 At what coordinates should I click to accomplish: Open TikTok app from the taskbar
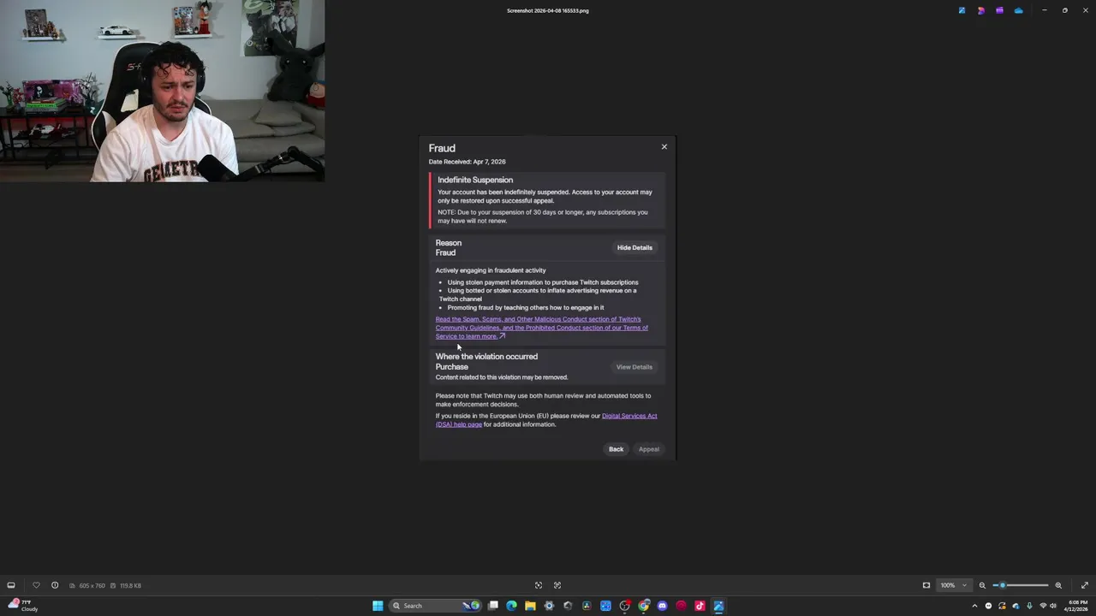point(700,606)
